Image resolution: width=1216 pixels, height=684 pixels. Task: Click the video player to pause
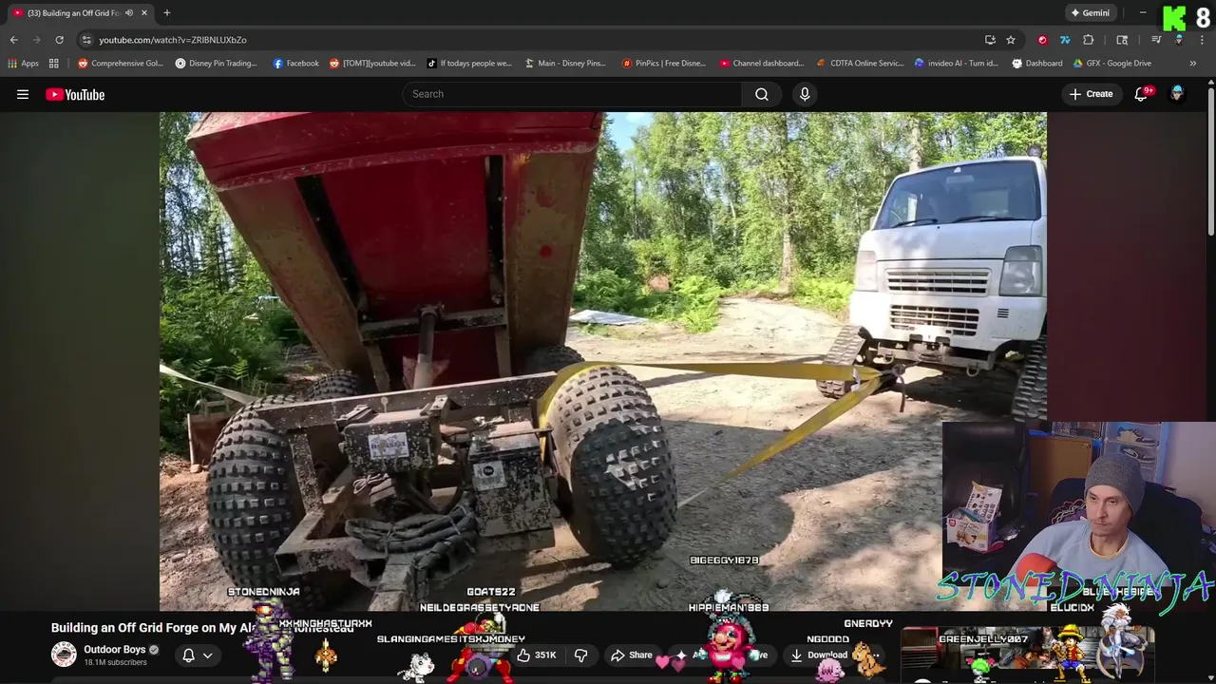coord(603,361)
